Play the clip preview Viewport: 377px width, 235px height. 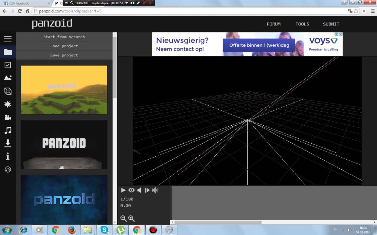click(x=123, y=190)
